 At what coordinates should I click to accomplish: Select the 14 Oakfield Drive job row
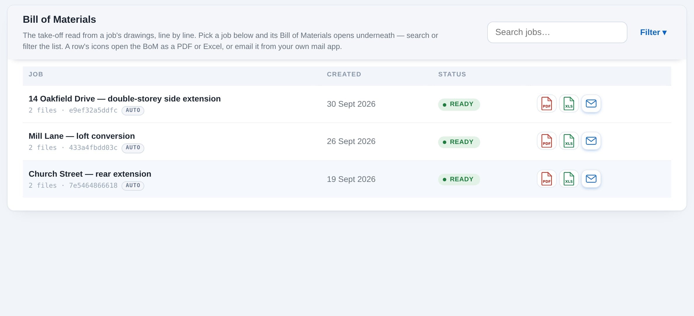click(347, 104)
